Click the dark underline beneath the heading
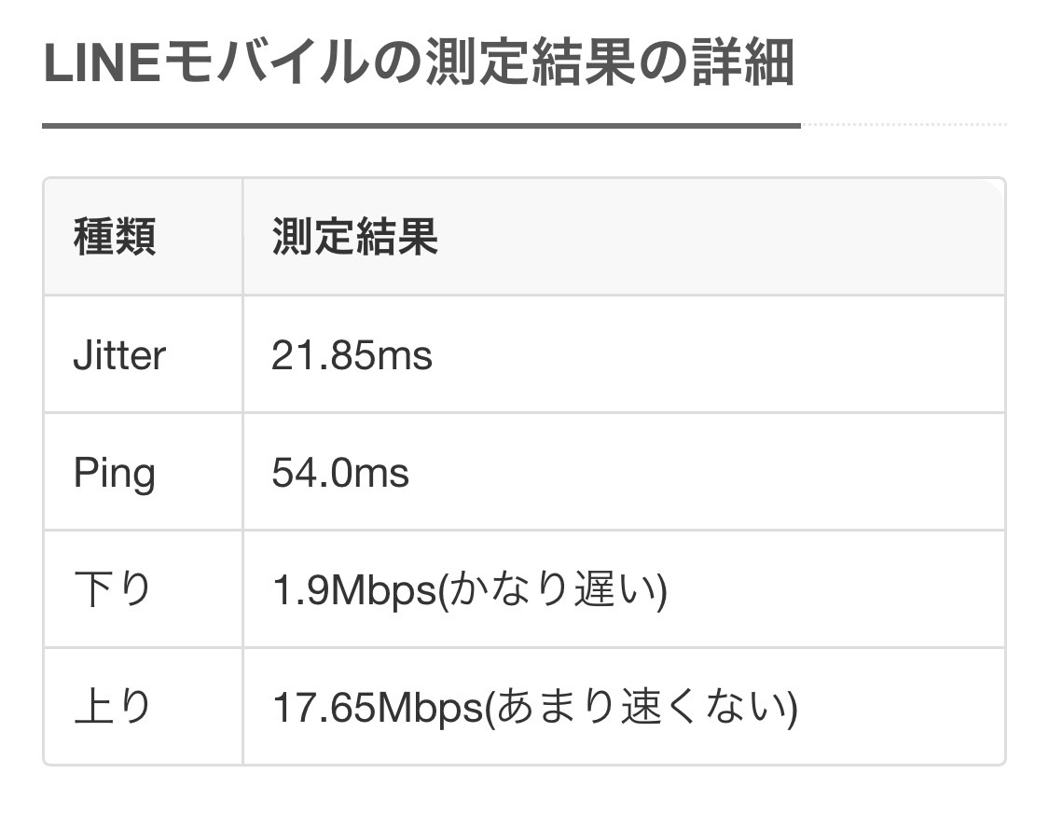The image size is (1049, 815). pos(421,125)
